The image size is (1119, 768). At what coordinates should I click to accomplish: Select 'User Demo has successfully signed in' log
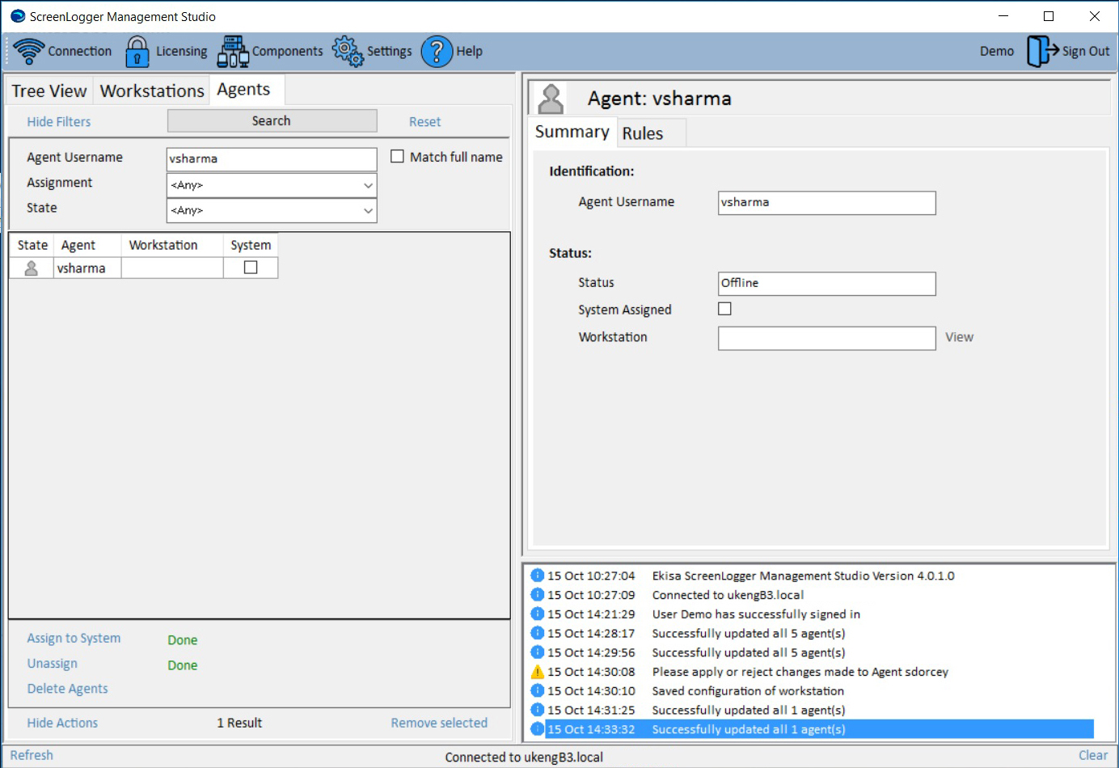tap(756, 614)
